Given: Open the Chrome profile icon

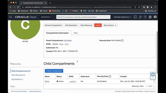Looking at the screenshot, I should point(151,7).
